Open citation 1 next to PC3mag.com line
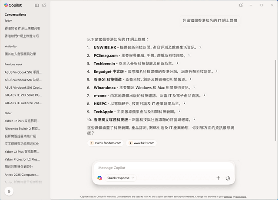Viewport: 278px width, 200px height. click(189, 55)
